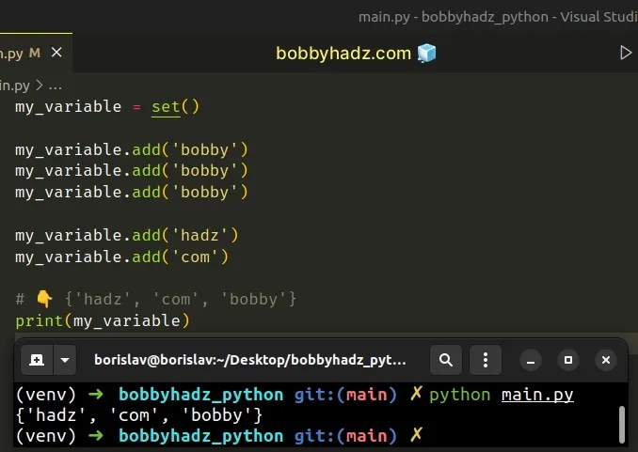638x452 pixels.
Task: Click the terminal vertical scrollbar
Action: [622, 425]
